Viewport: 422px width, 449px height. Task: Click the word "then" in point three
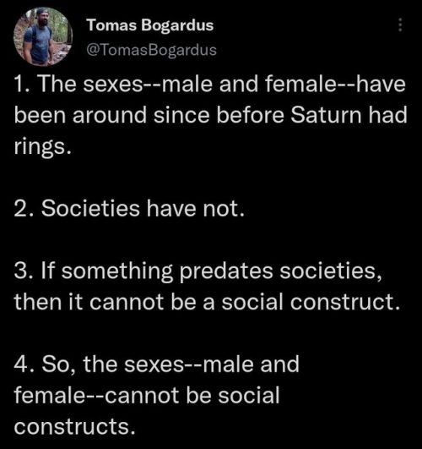coord(38,302)
